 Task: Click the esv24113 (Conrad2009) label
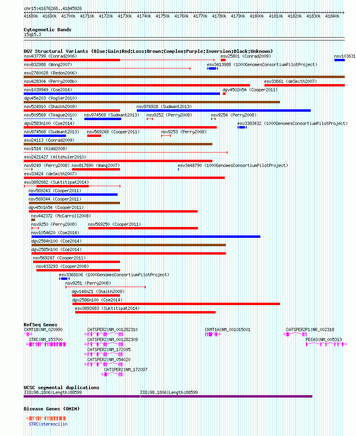[49, 141]
